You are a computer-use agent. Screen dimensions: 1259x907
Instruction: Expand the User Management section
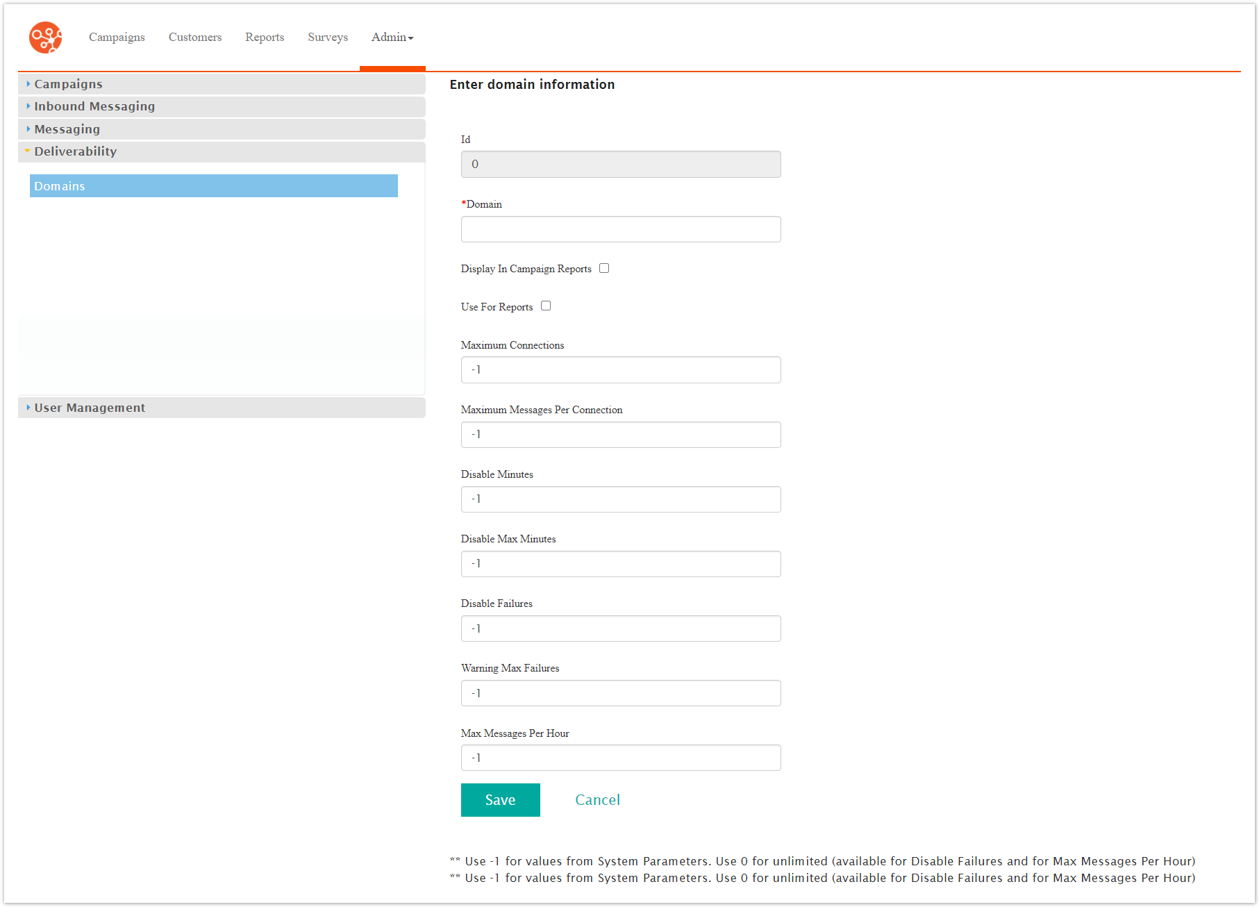[x=90, y=408]
